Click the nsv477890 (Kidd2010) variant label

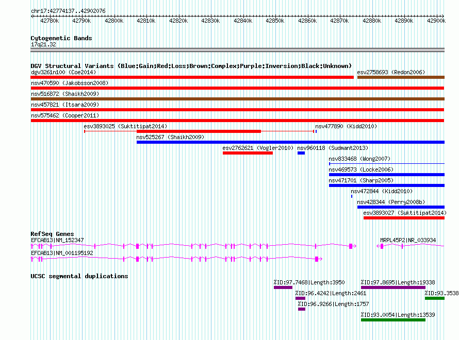346,126
